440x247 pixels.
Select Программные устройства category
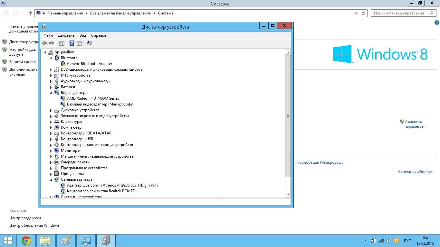click(84, 168)
